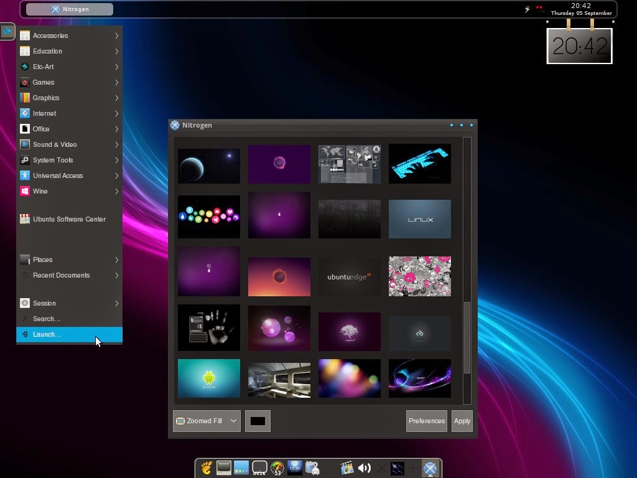Viewport: 637px width, 478px height.
Task: Select the colorful bokeh lights wallpaper
Action: [350, 378]
